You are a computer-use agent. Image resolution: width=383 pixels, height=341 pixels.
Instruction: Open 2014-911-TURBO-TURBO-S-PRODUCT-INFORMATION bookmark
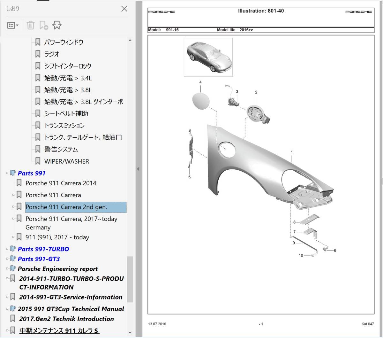point(71,283)
